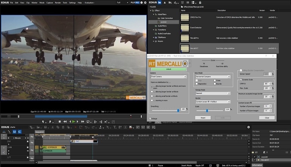Image resolution: width=291 pixels, height=167 pixels.
Task: Click the help question mark in the Mercalli dialog
Action: [x=266, y=56]
